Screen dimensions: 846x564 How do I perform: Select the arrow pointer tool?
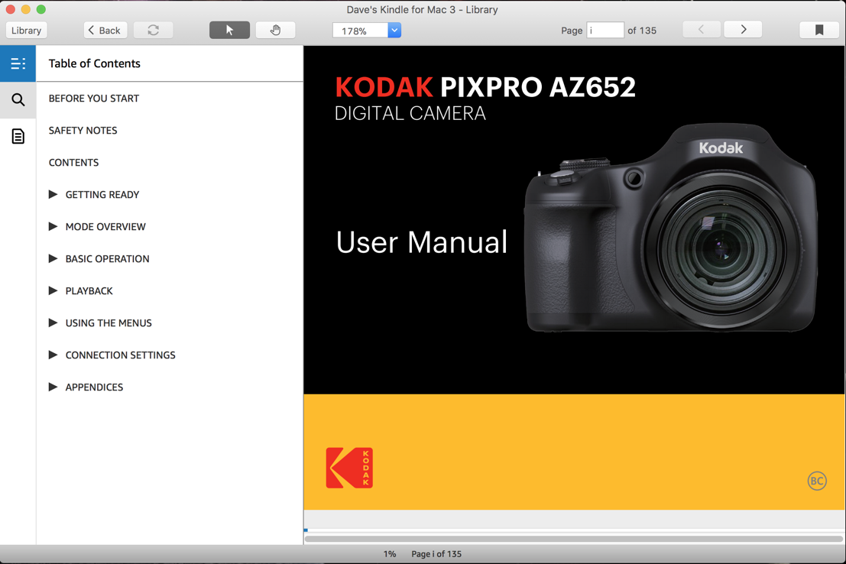click(x=229, y=31)
